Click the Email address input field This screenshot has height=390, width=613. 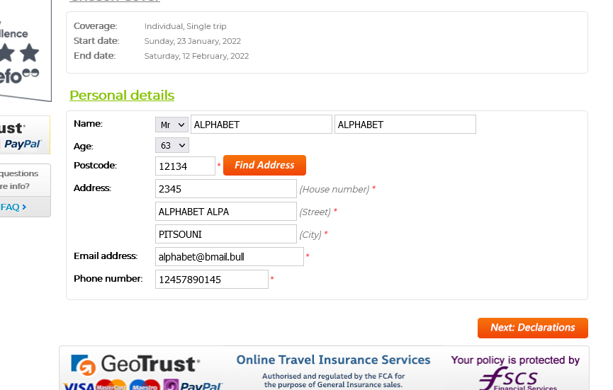(230, 256)
